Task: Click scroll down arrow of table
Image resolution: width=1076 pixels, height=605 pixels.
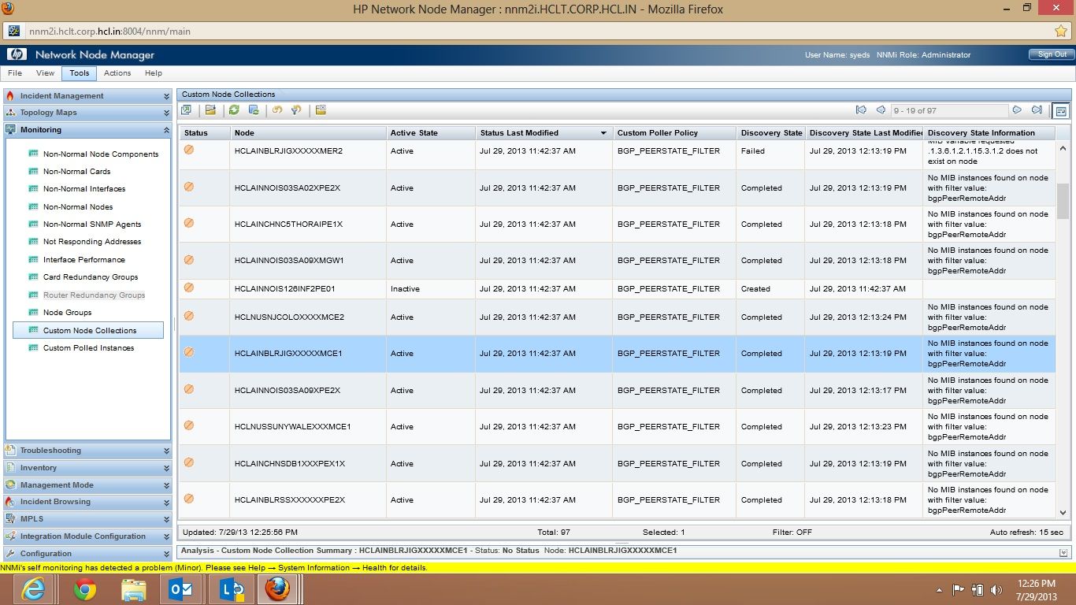Action: tap(1063, 511)
